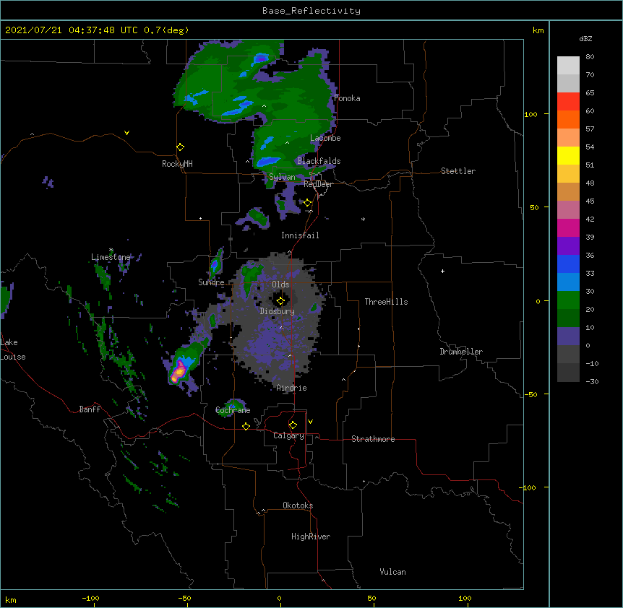Click the intense storm core west of Airdrie
Viewport: 623px width, 608px height.
(179, 372)
